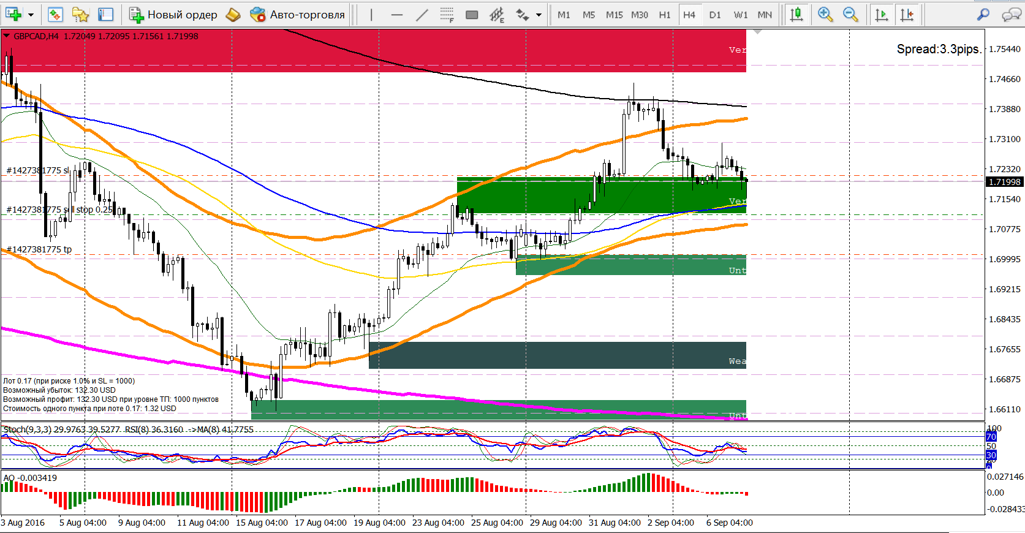Viewport: 1025px width, 533px height.
Task: Expand the new chart dropdown arrow
Action: pyautogui.click(x=31, y=15)
